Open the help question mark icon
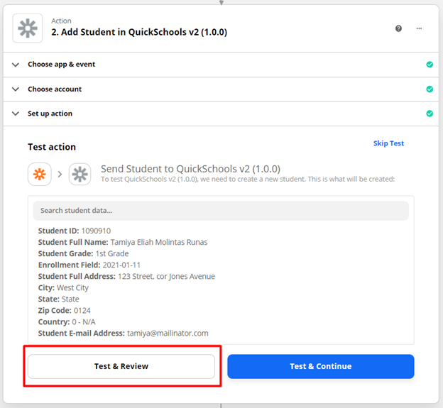The image size is (443, 408). pos(398,28)
